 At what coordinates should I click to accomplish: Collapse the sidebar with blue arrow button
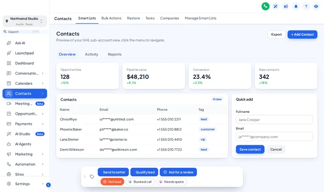[48, 185]
